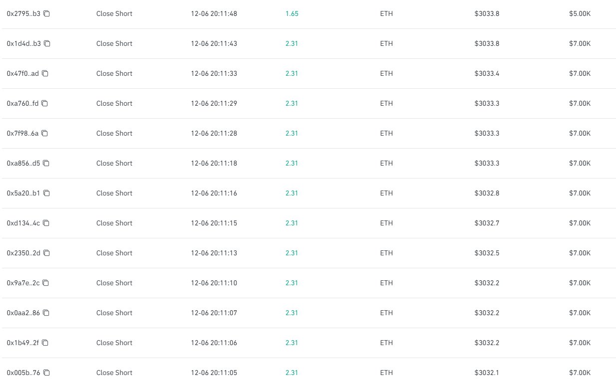The height and width of the screenshot is (387, 616).
Task: Copy hash 0x9a7e..2c
Action: [45, 283]
